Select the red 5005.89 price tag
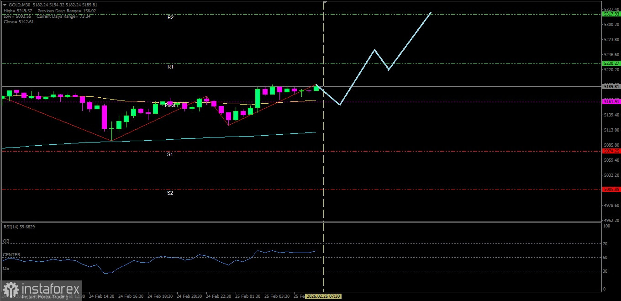Viewport: 621px width, 301px height. click(611, 189)
